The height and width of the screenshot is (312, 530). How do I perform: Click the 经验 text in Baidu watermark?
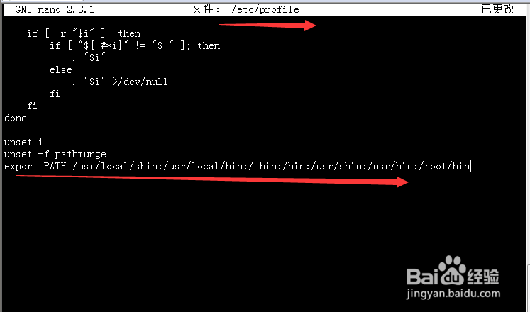pos(483,277)
